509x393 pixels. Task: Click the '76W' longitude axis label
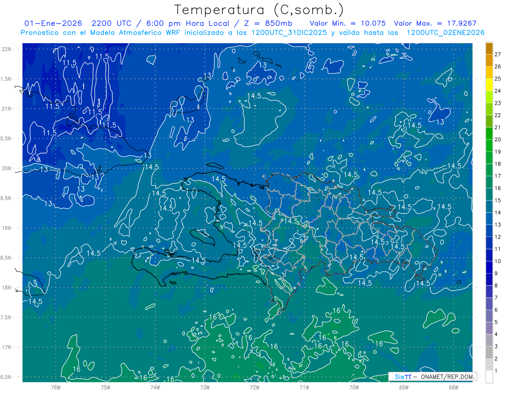[56, 387]
